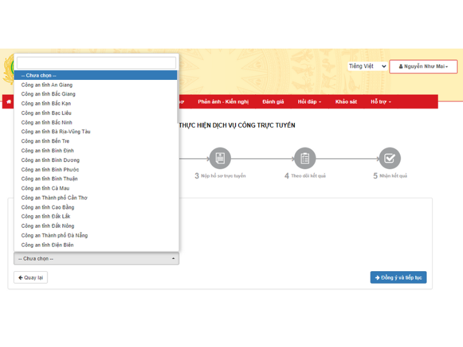This screenshot has height=347, width=463.
Task: Collapse the '-- Chưa chọn --' select box
Action: [96, 259]
